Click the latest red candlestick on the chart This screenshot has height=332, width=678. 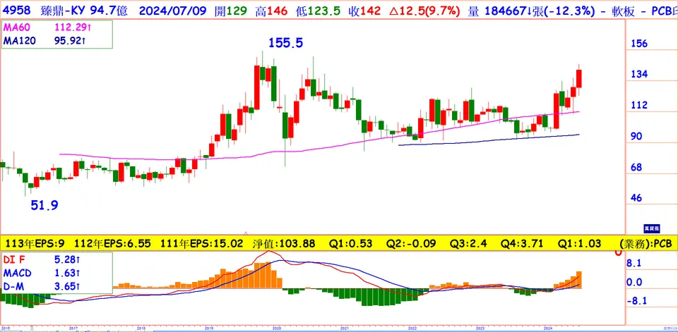coord(579,78)
